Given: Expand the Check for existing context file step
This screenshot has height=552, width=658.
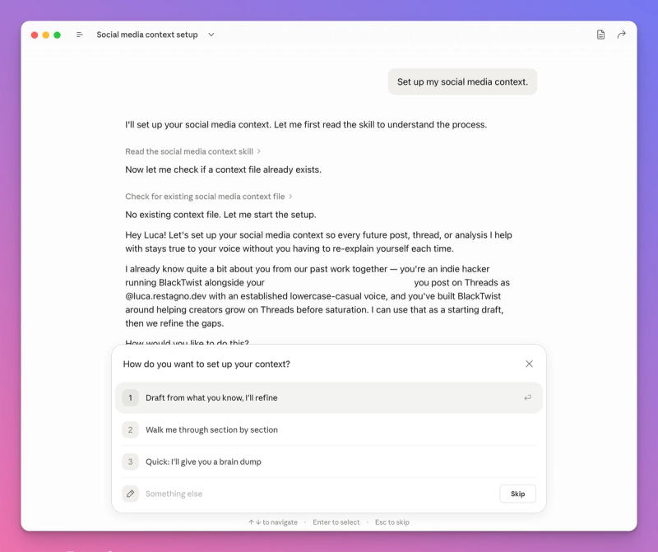Looking at the screenshot, I should point(206,197).
